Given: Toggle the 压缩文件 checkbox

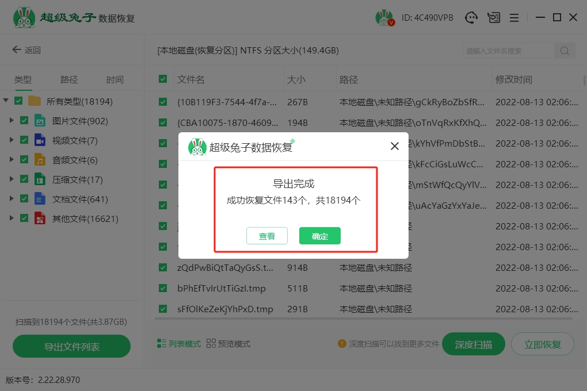Looking at the screenshot, I should click(24, 179).
